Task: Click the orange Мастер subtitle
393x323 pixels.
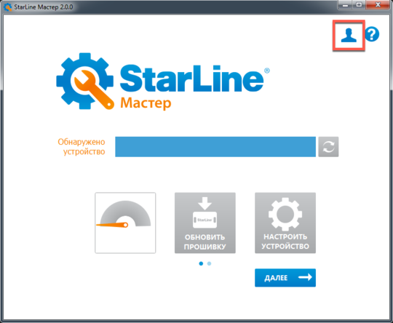Action: 146,103
